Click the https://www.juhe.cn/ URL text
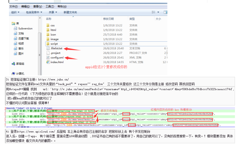Image resolution: width=237 pixels, height=144 pixels. (x=53, y=79)
